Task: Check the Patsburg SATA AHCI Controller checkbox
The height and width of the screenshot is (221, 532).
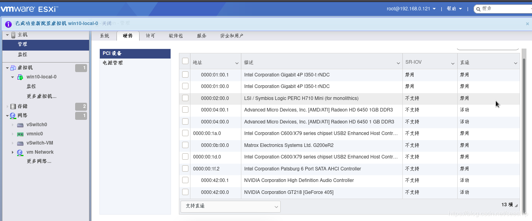Action: coord(185,168)
